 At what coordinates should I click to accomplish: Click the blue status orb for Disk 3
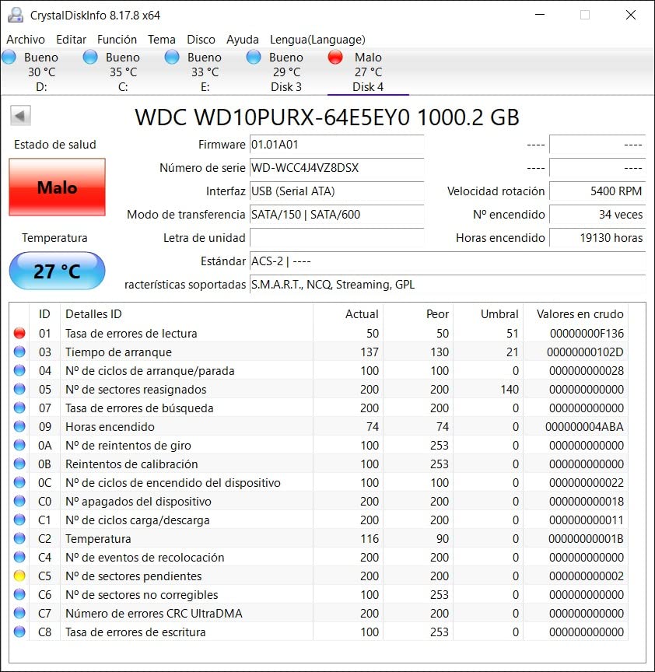coord(254,57)
